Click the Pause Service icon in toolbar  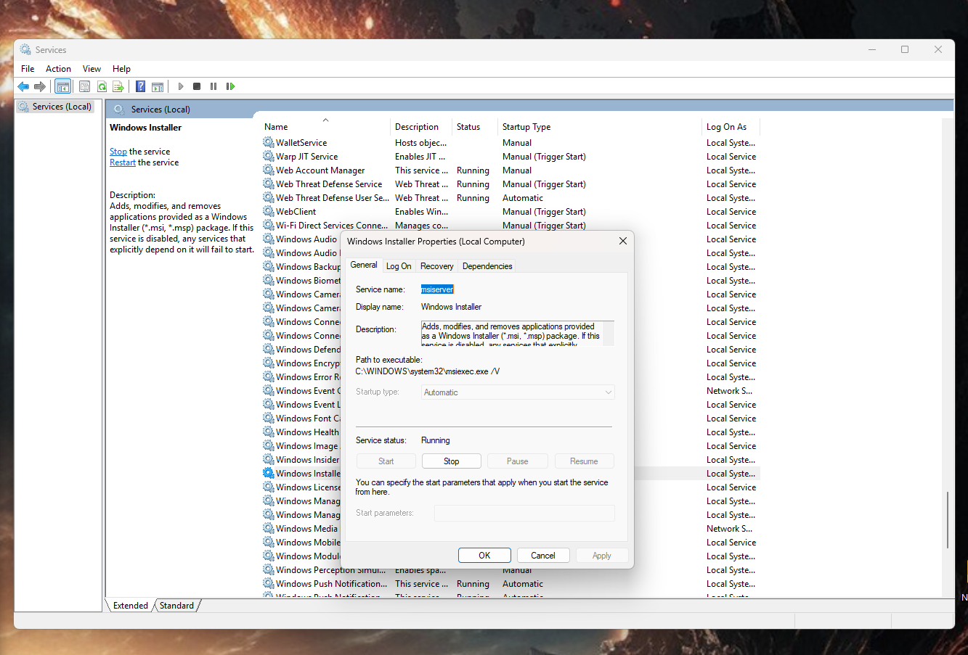[x=213, y=86]
